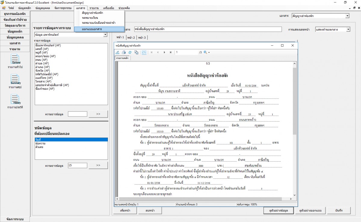Open the Summary report icon
The height and width of the screenshot is (222, 361).
click(16, 80)
